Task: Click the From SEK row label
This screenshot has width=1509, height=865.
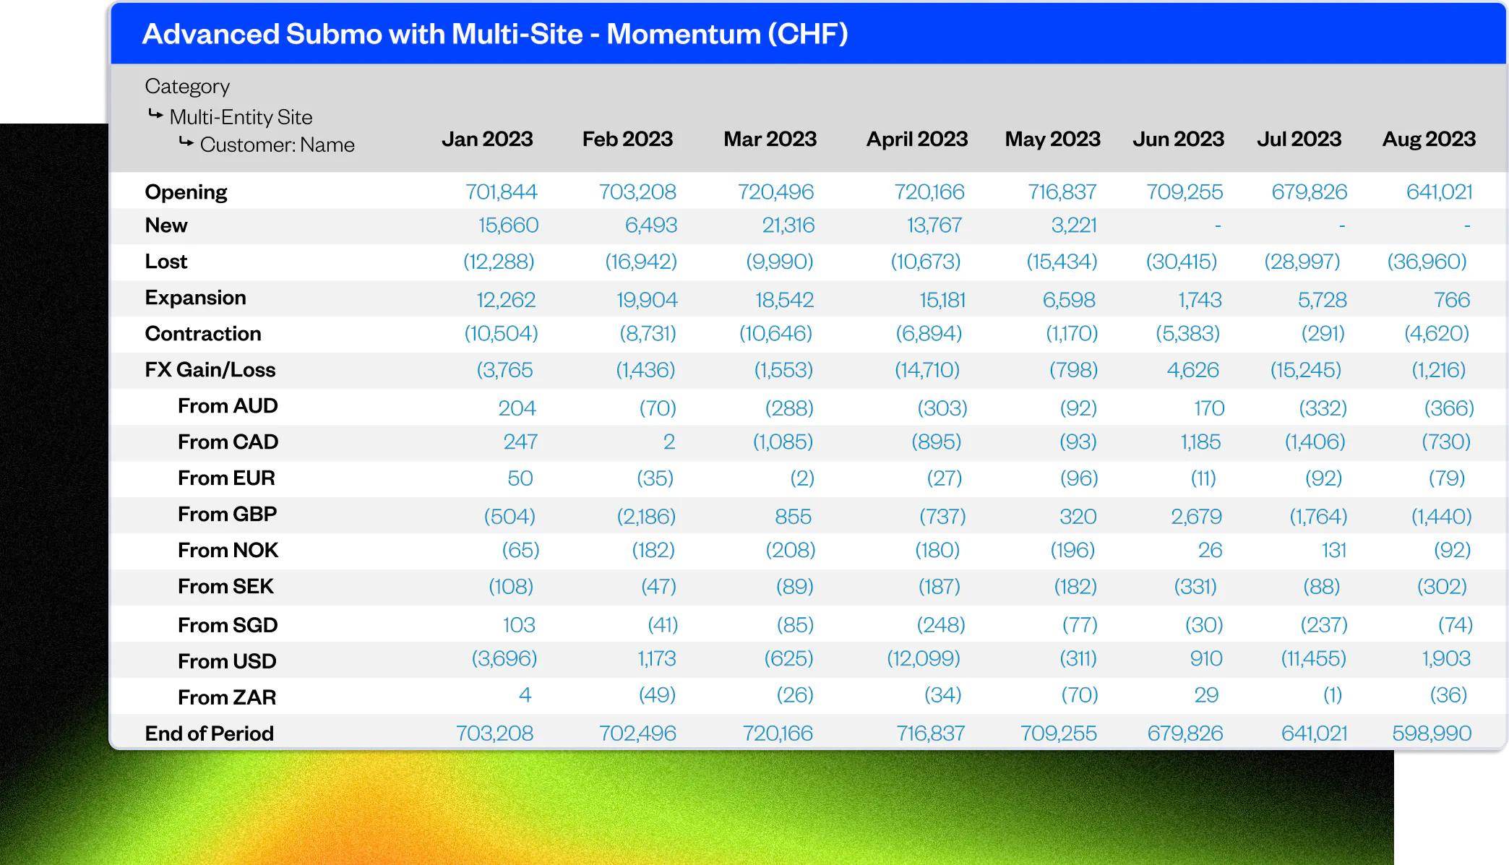Action: pyautogui.click(x=225, y=587)
